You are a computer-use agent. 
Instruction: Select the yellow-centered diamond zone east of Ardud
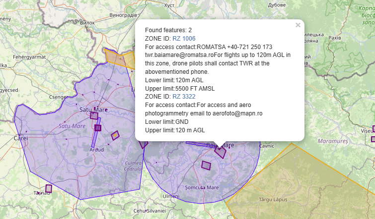[x=115, y=135]
